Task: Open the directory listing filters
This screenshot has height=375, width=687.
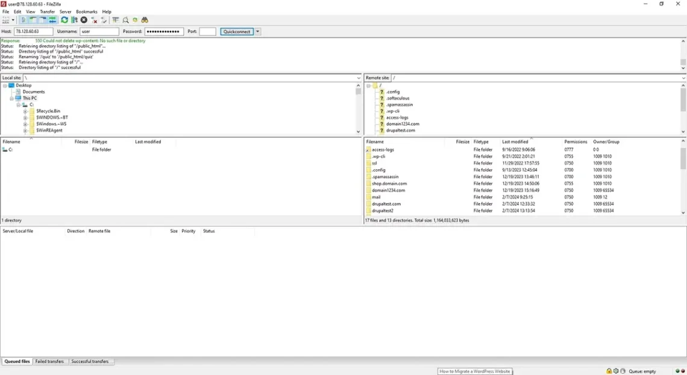Action: (115, 20)
